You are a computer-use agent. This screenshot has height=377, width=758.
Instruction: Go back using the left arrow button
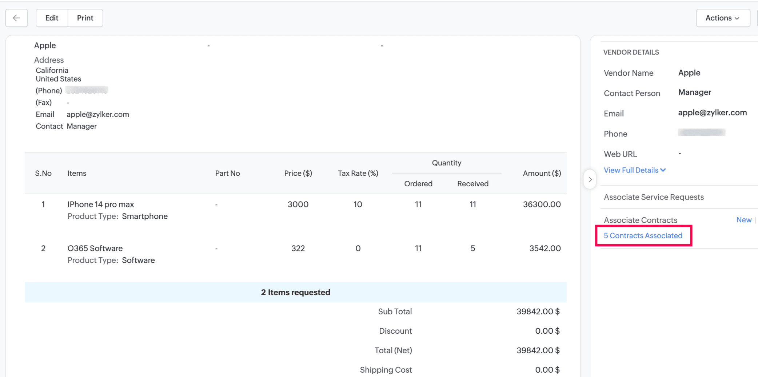[16, 18]
